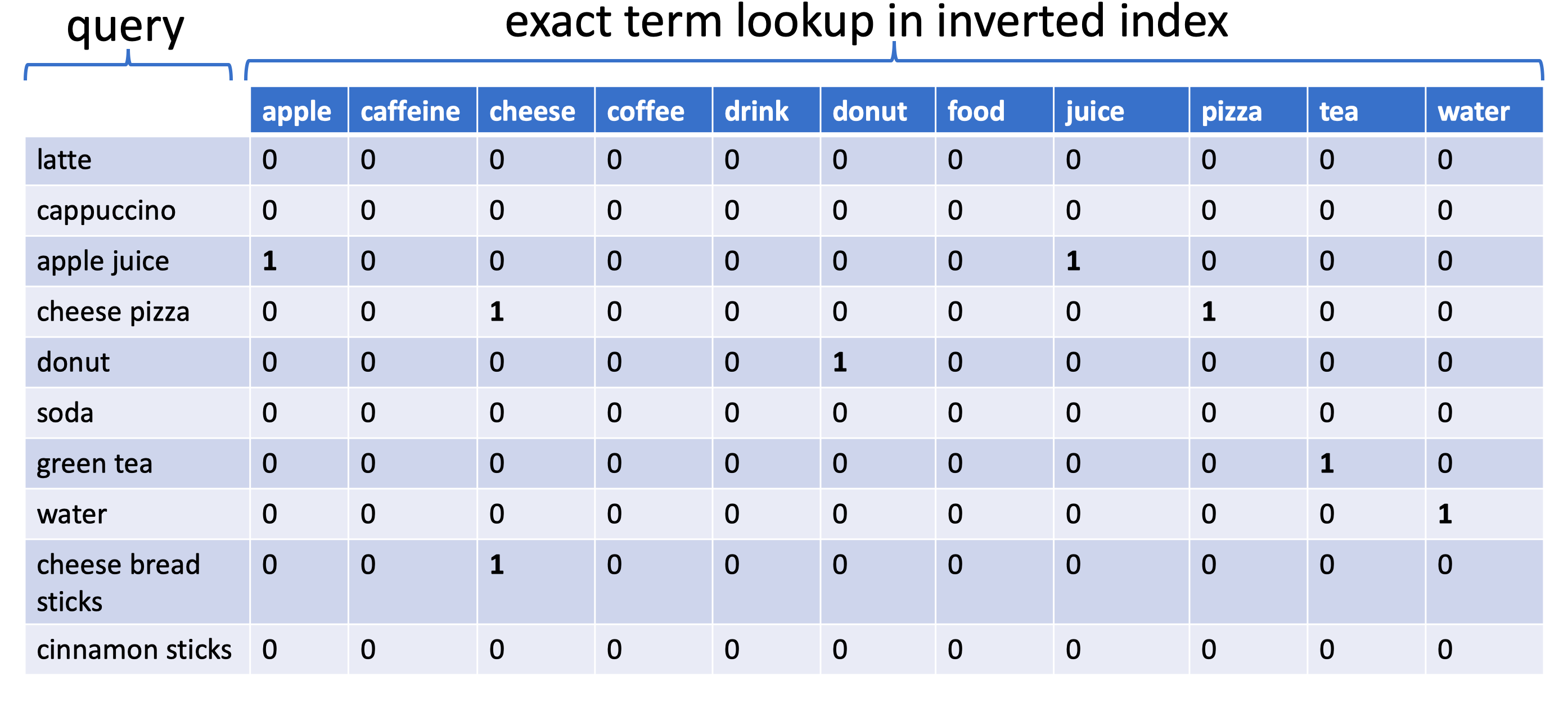Select the 1 under tea for green tea
1568x703 pixels.
point(1327,464)
